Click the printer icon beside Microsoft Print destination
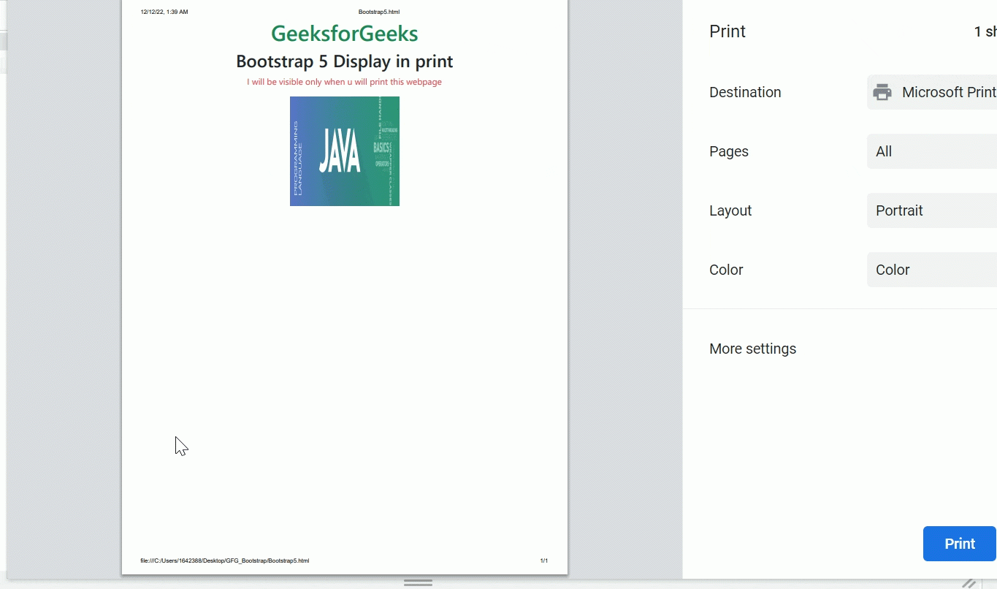The width and height of the screenshot is (997, 589). pos(882,92)
